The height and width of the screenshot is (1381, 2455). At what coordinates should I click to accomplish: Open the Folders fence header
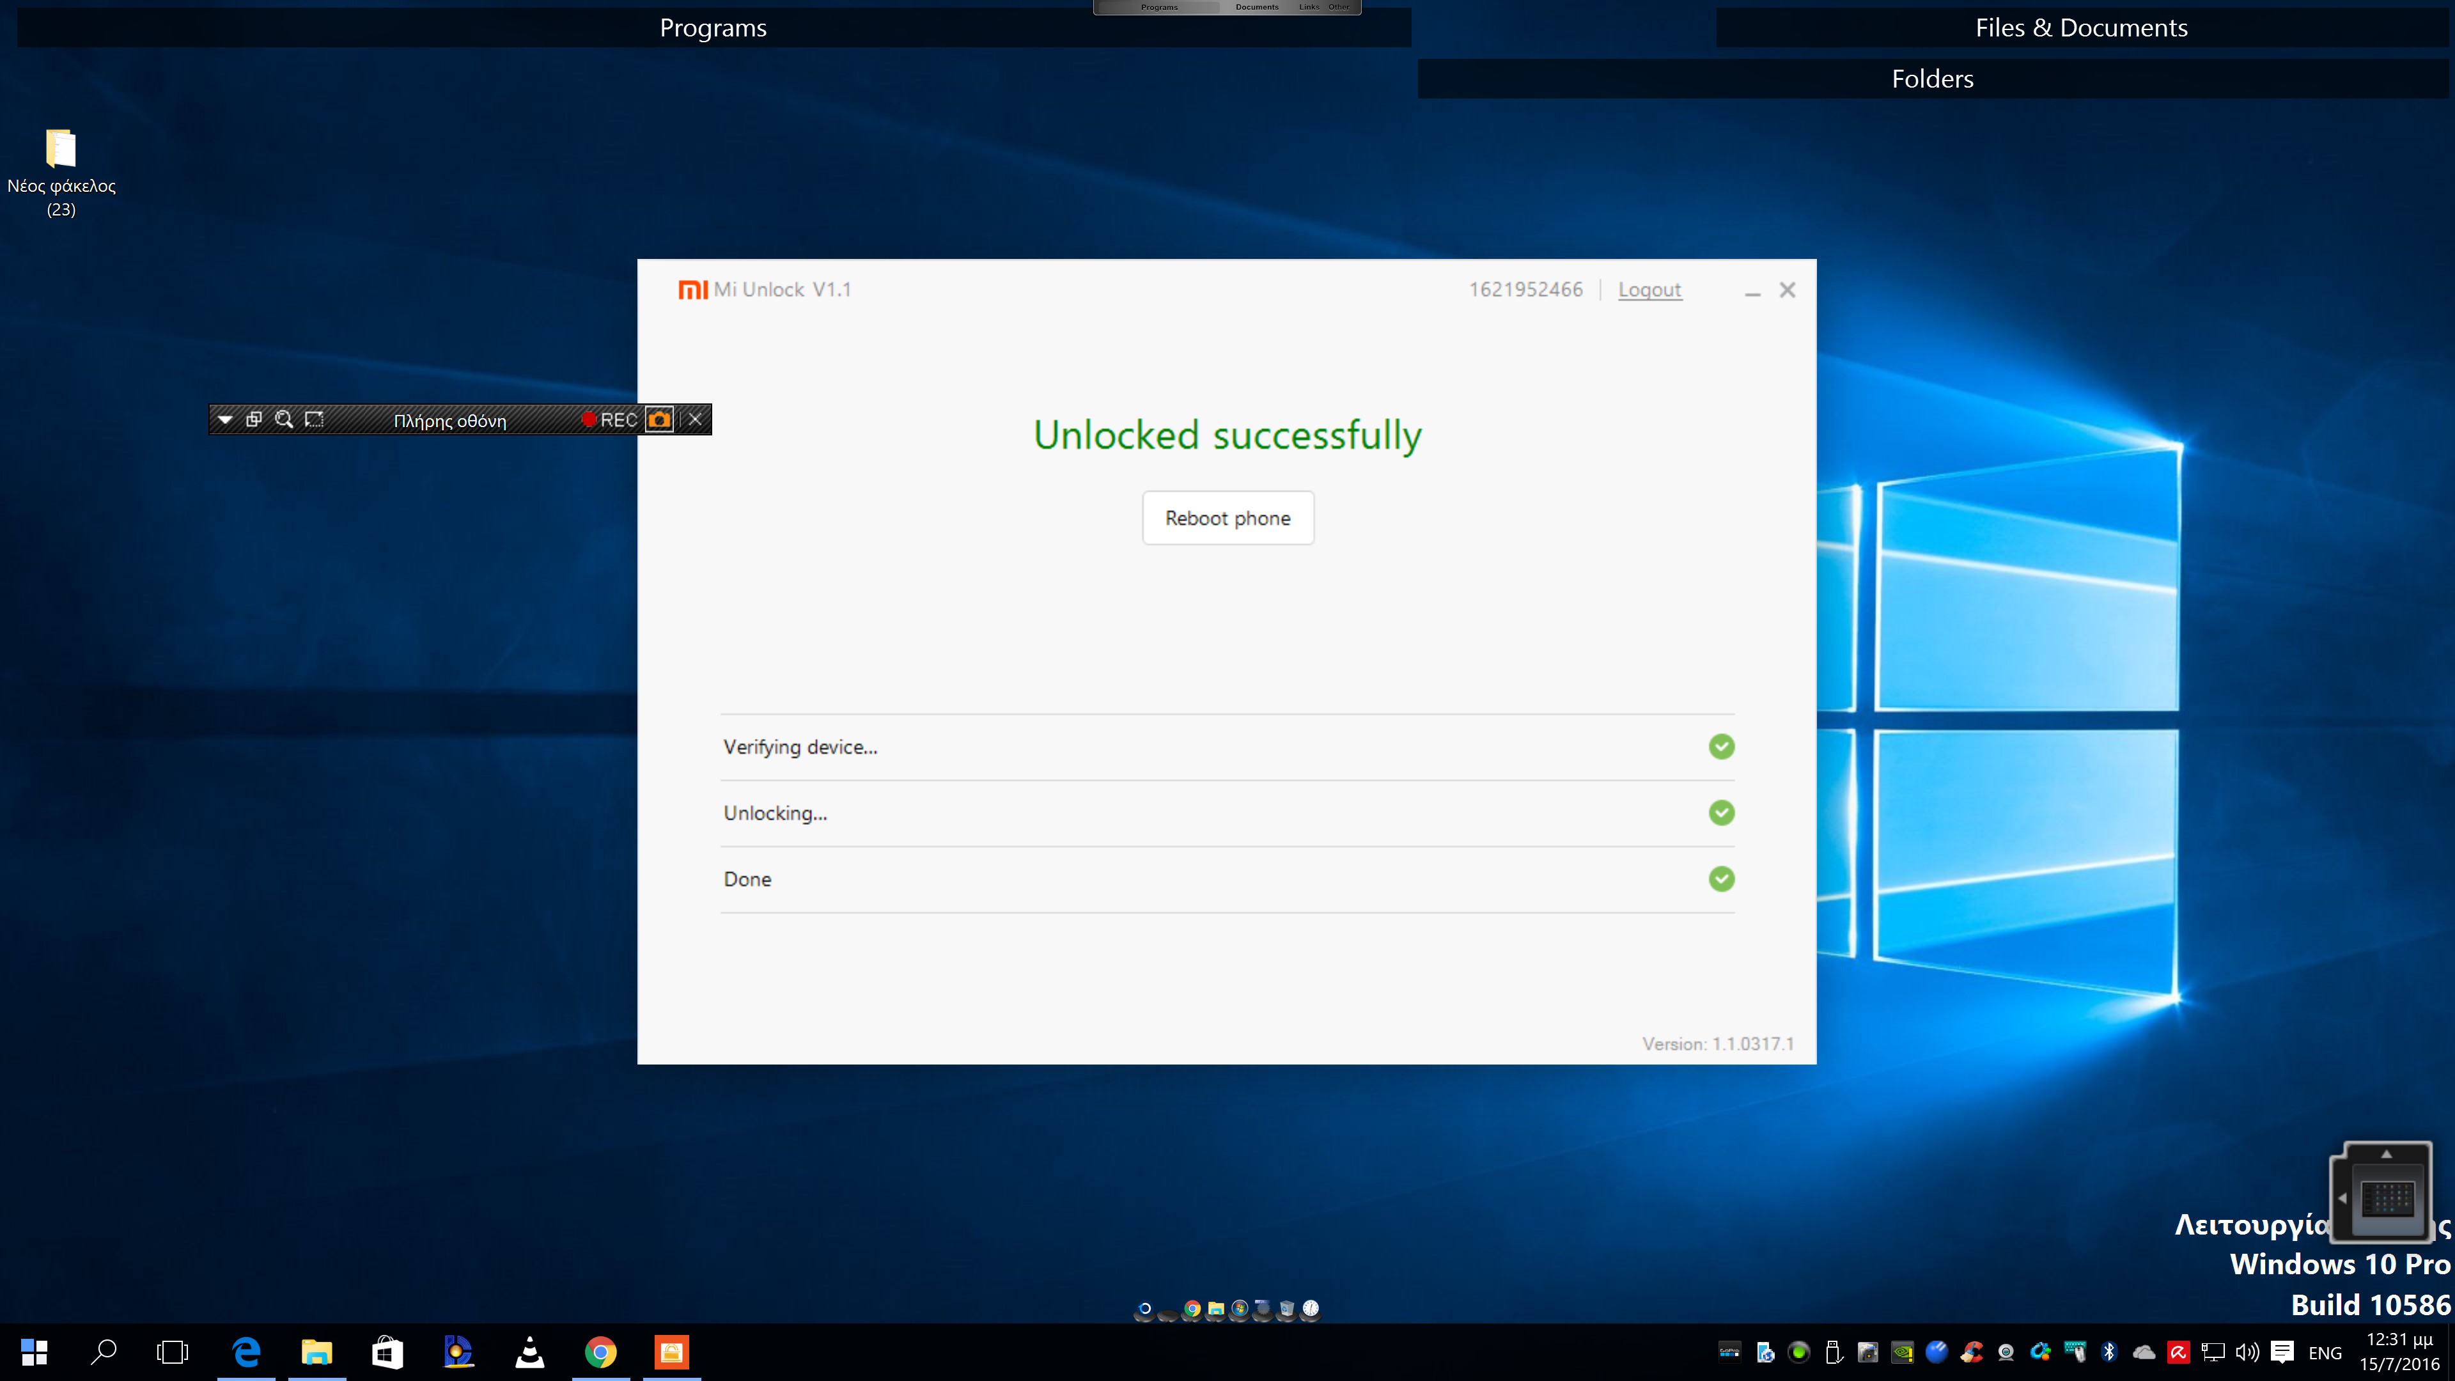[1932, 79]
